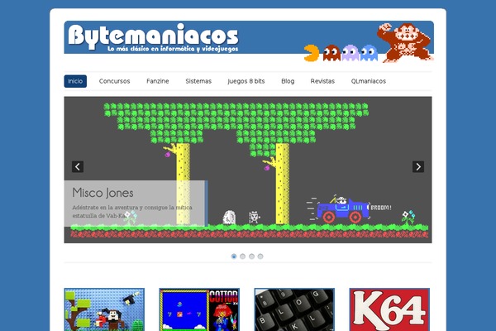Open the Blog page

pyautogui.click(x=288, y=81)
